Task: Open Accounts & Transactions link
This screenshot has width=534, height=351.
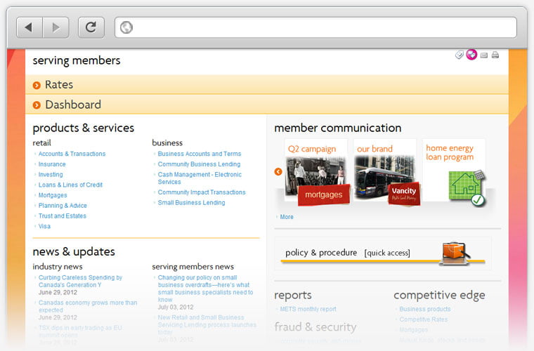Action: click(x=72, y=154)
